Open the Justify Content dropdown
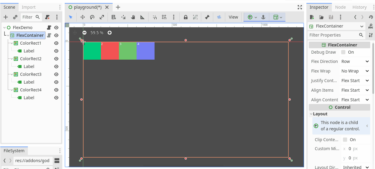This screenshot has height=169, width=375. [355, 81]
